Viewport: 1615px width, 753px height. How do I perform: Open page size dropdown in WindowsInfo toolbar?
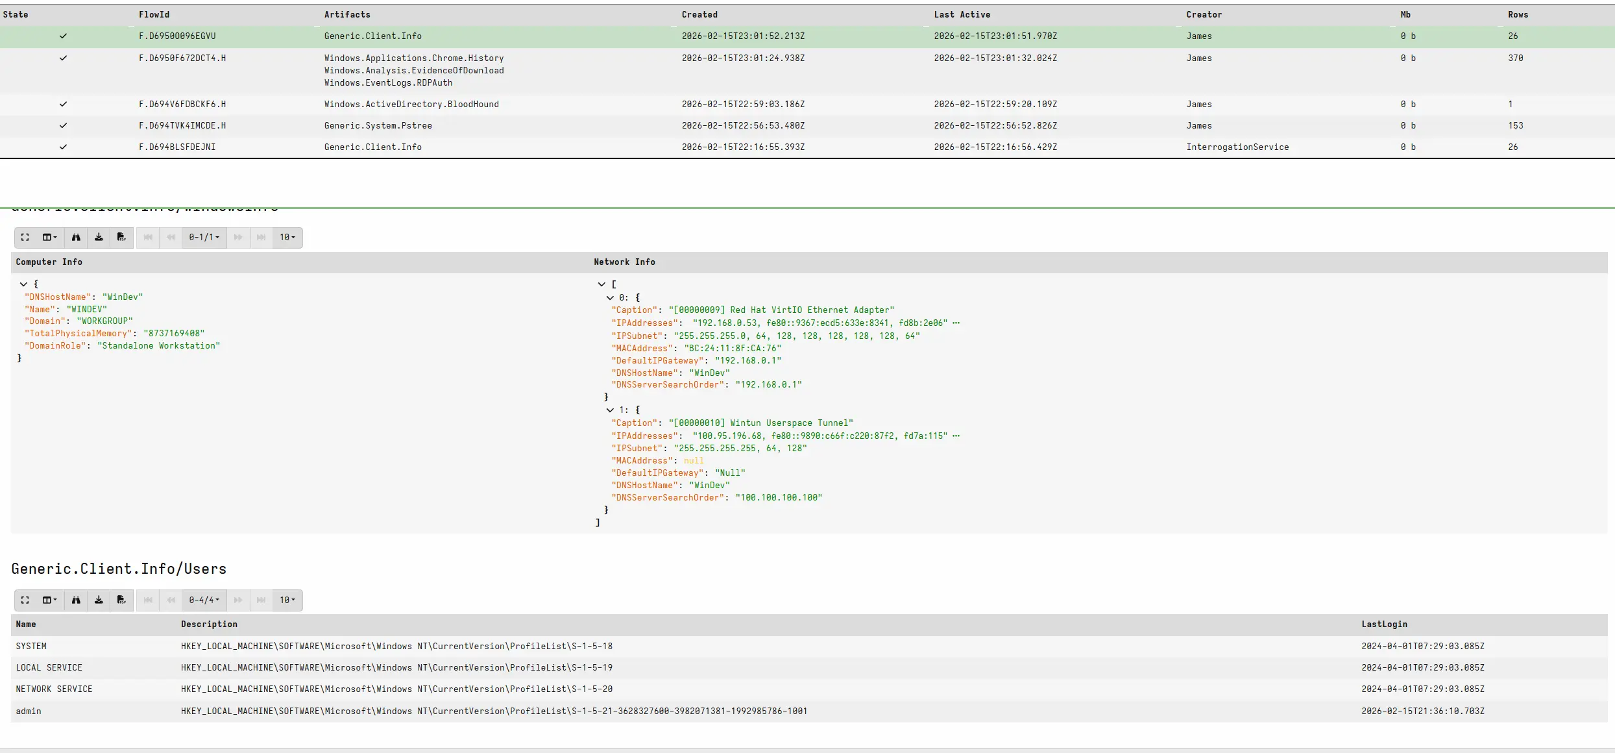pos(287,238)
